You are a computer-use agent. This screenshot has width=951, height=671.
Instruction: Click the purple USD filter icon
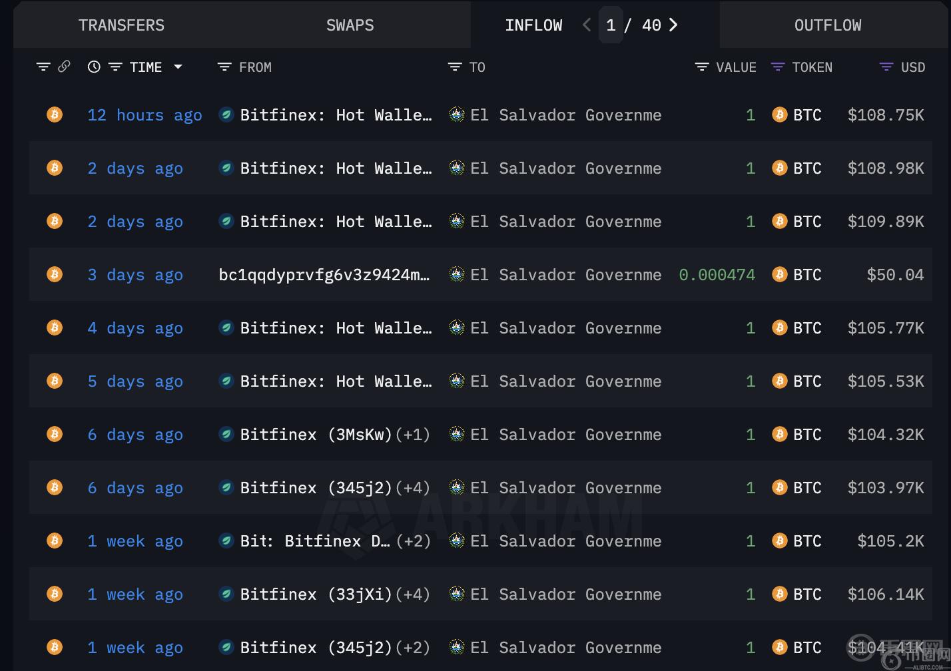pos(886,67)
